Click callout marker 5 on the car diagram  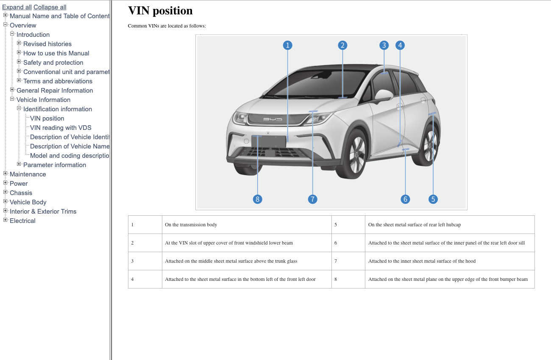point(433,199)
